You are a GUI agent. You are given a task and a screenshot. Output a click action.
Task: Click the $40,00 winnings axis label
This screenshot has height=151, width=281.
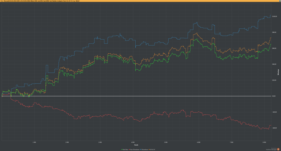coord(274,64)
